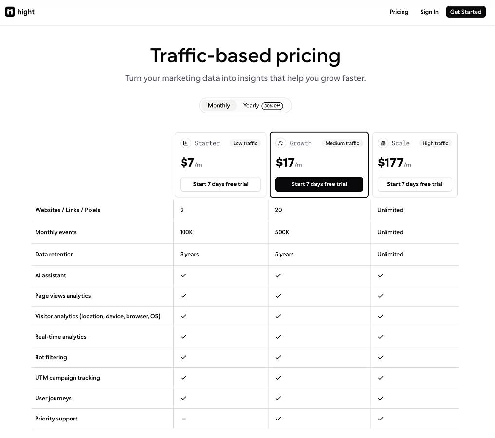The height and width of the screenshot is (438, 495).
Task: Click the Growth plan users icon
Action: [281, 143]
